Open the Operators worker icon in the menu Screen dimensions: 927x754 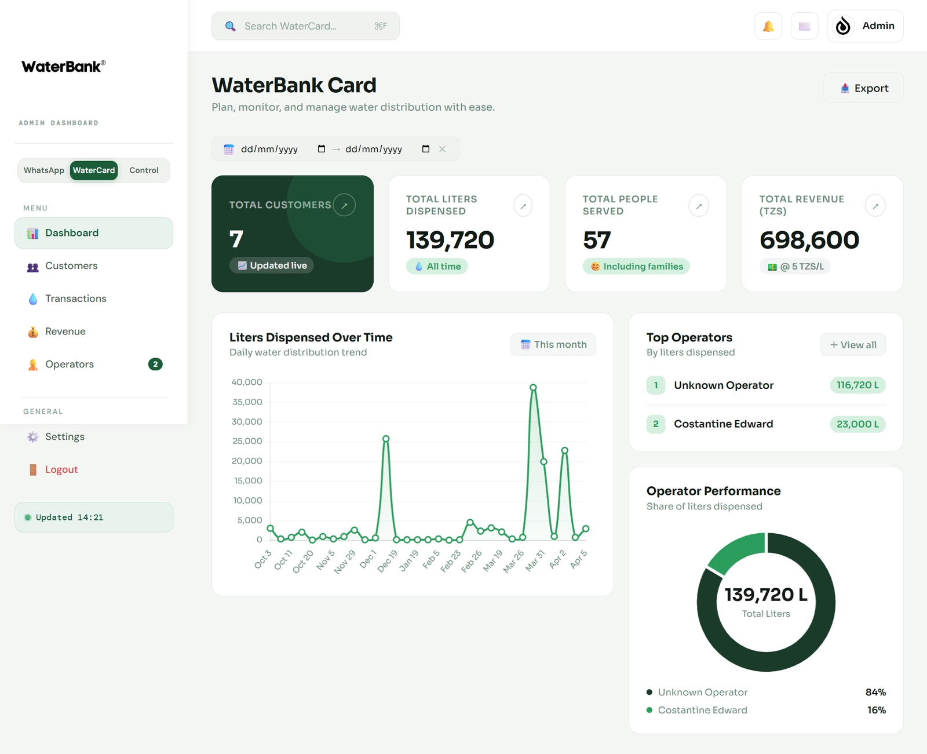[x=32, y=364]
